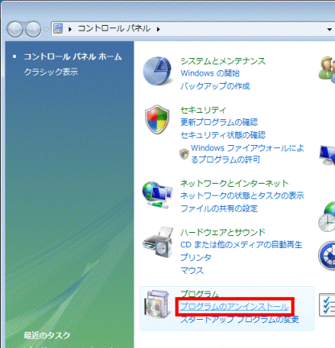The height and width of the screenshot is (348, 335).
Task: Open セキュリティ category heading
Action: point(203,110)
